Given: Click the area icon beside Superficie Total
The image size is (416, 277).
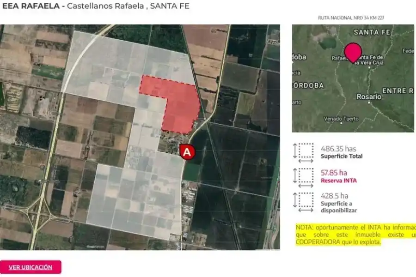Looking at the screenshot, I should (x=303, y=152).
